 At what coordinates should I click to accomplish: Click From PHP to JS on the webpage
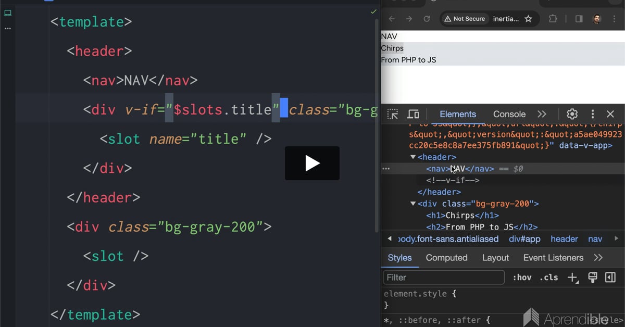(408, 60)
